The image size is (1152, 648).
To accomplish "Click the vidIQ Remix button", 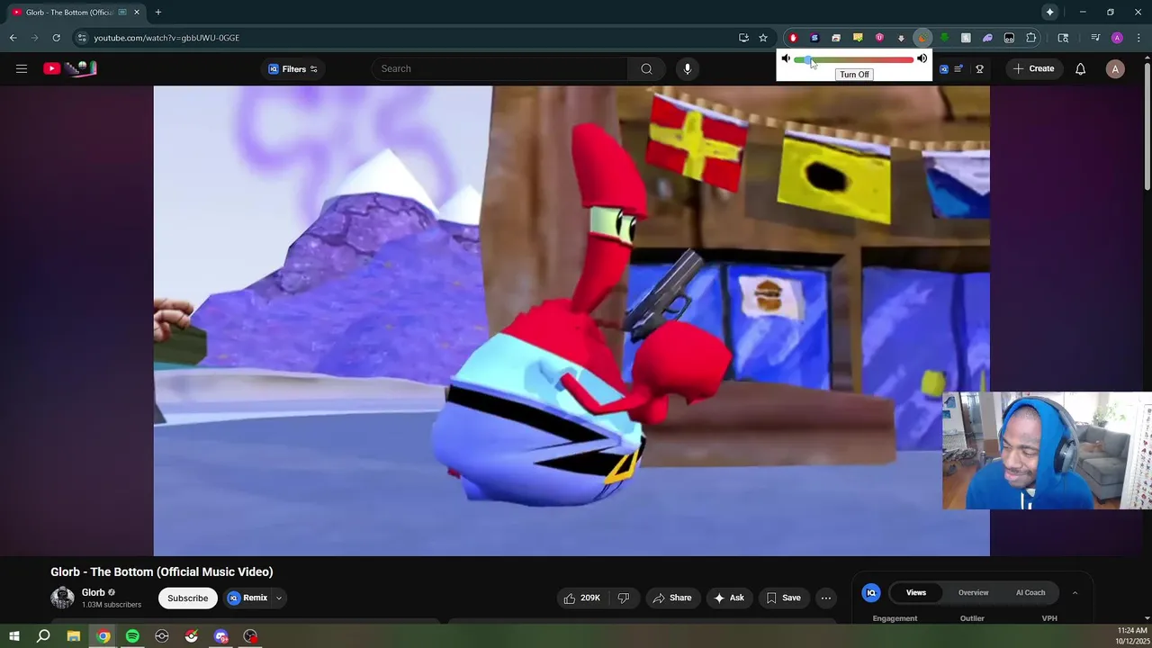I will click(x=247, y=598).
